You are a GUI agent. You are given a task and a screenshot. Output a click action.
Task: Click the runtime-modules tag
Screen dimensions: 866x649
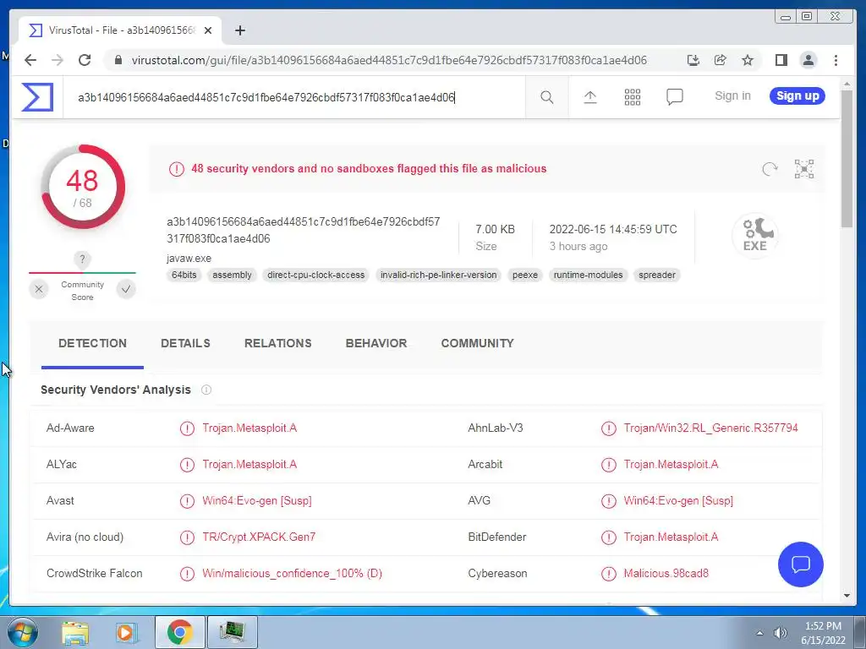click(x=589, y=275)
